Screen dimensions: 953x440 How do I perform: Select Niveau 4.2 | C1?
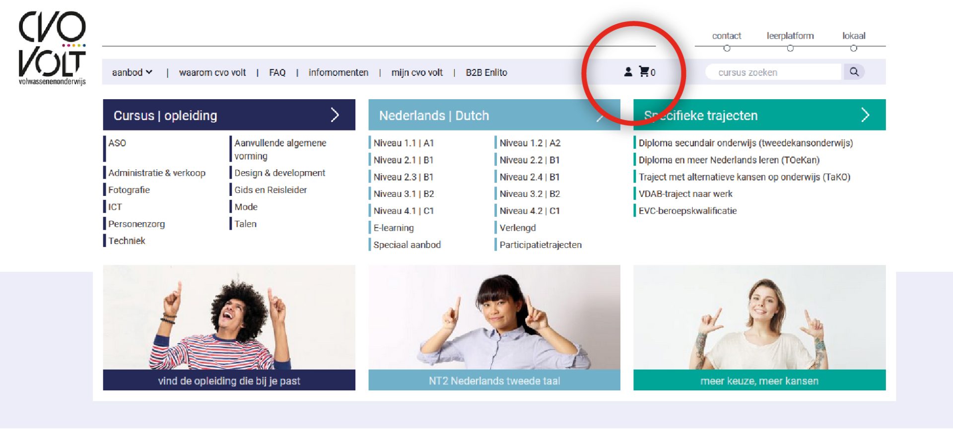530,211
